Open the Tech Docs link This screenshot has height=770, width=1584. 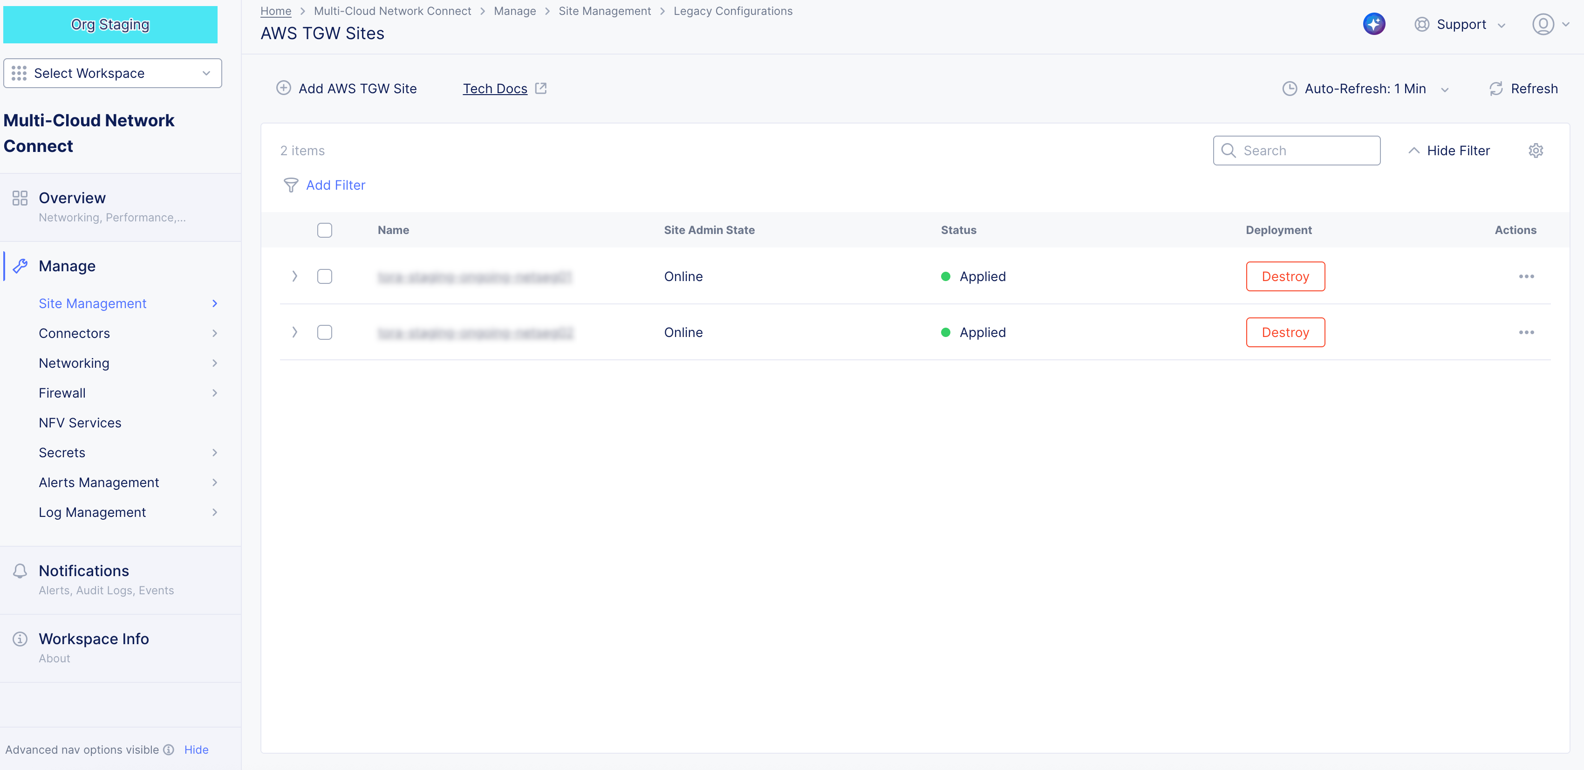tap(495, 89)
